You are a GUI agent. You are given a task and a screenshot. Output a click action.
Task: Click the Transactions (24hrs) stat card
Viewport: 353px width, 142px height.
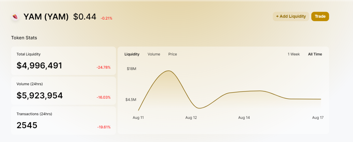[x=63, y=121]
